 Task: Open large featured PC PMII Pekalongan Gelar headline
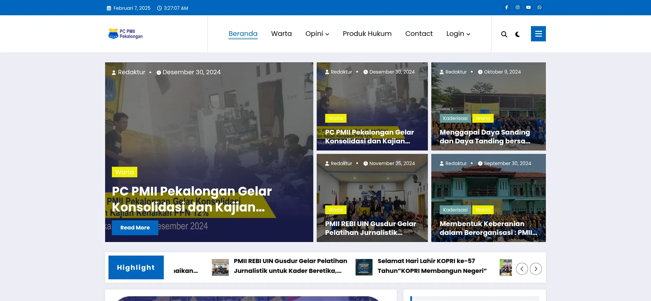pyautogui.click(x=192, y=199)
